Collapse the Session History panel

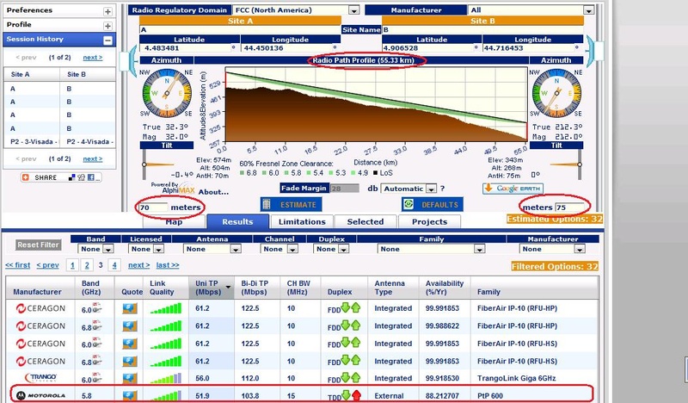107,40
